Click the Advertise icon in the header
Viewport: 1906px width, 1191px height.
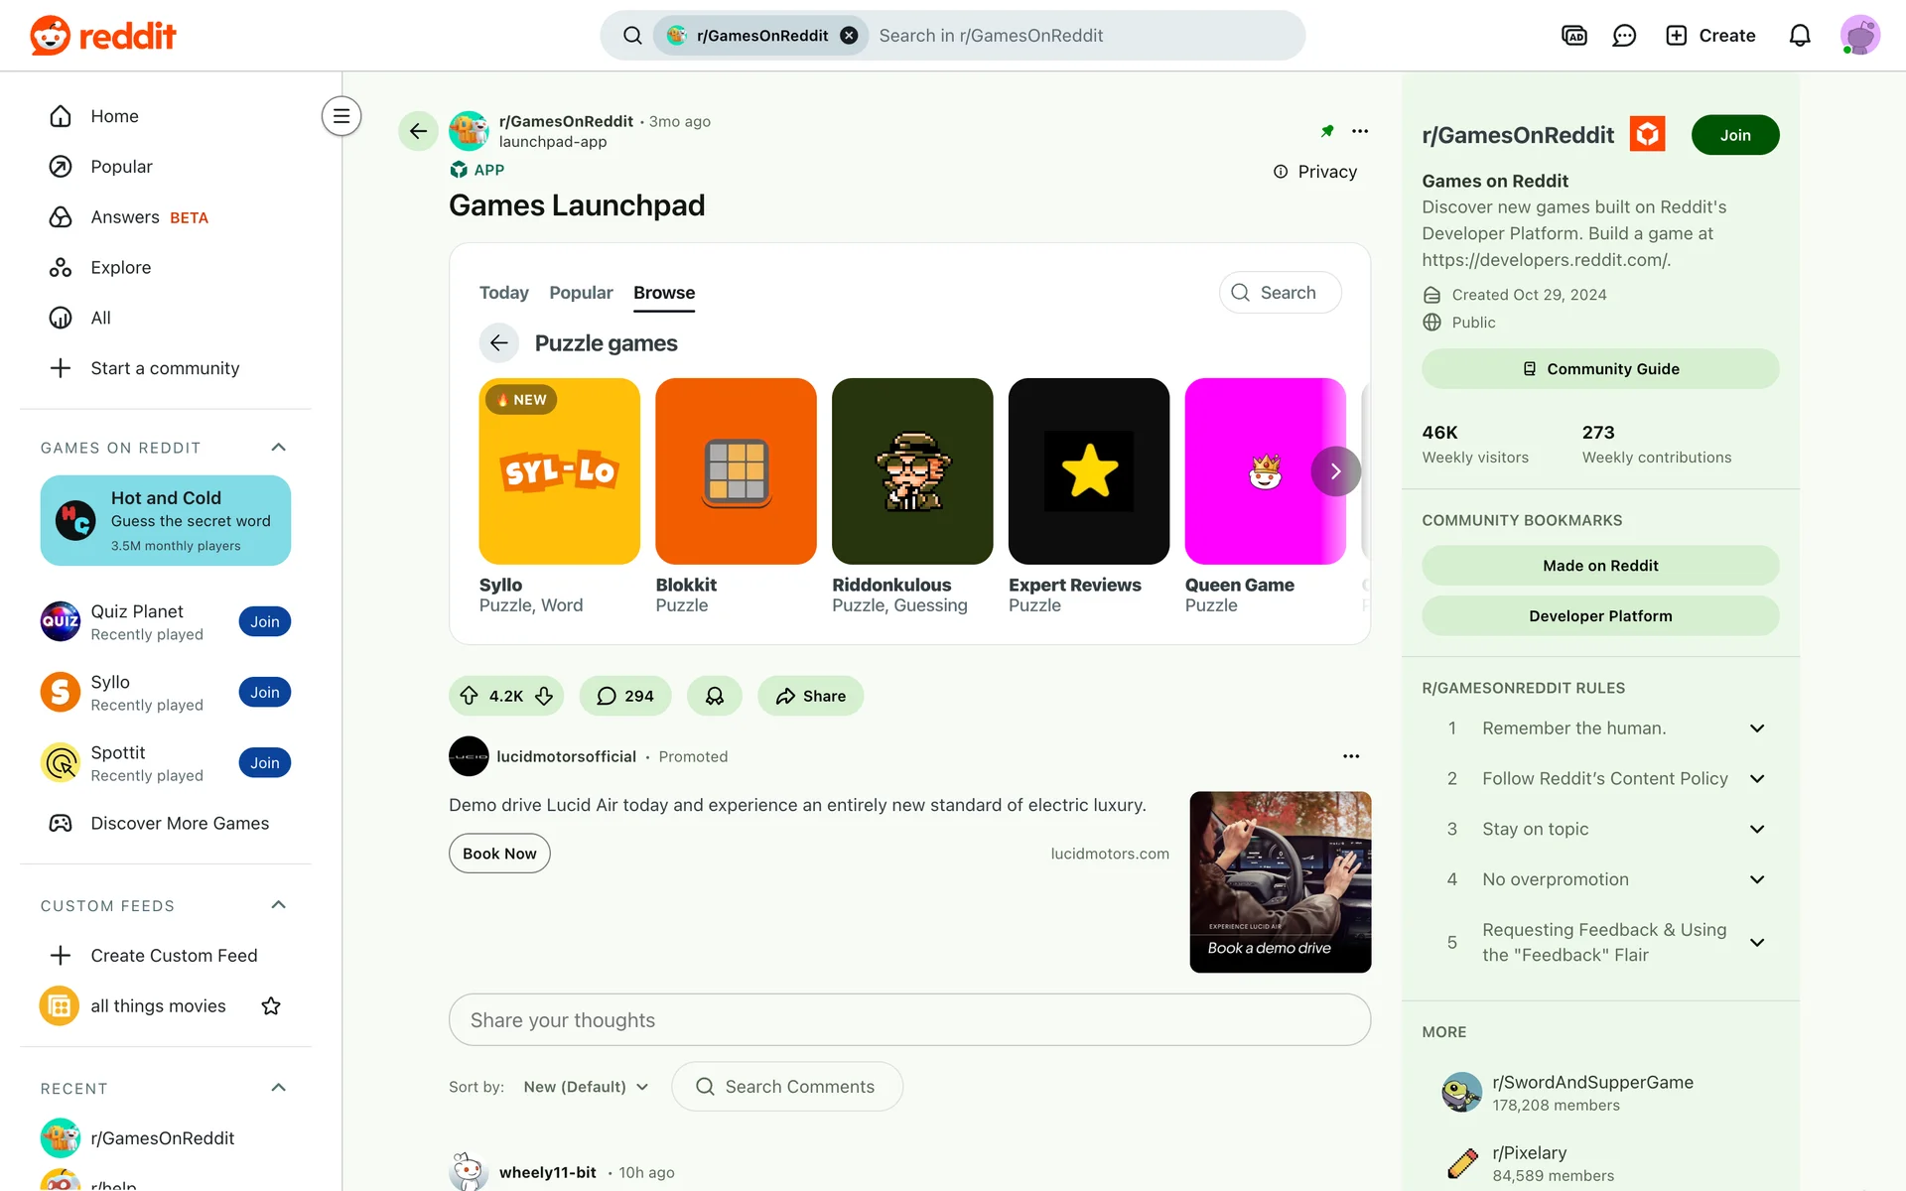(x=1573, y=36)
